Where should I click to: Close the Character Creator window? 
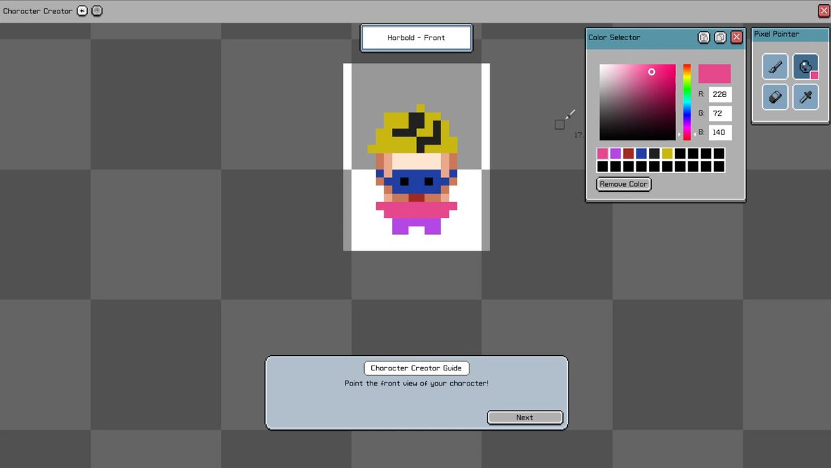824,11
